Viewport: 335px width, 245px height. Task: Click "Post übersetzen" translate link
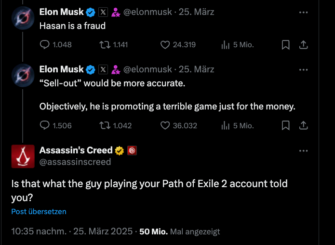point(39,211)
